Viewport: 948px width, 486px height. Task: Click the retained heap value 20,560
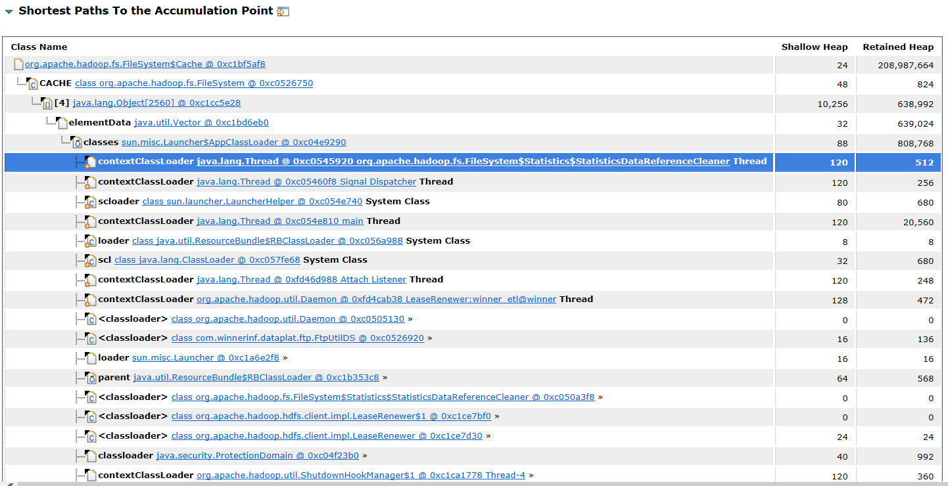click(x=918, y=222)
